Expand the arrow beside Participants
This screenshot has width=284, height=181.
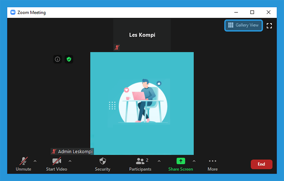[159, 161]
